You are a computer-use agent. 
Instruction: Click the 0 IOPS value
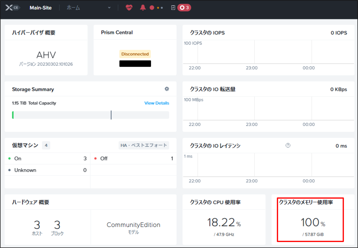tap(339, 33)
